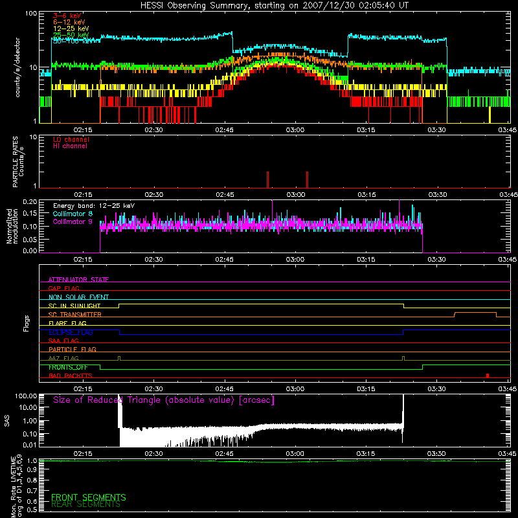Image resolution: width=518 pixels, height=518 pixels.
Task: Click the HI channel legend label
Action: (x=70, y=146)
